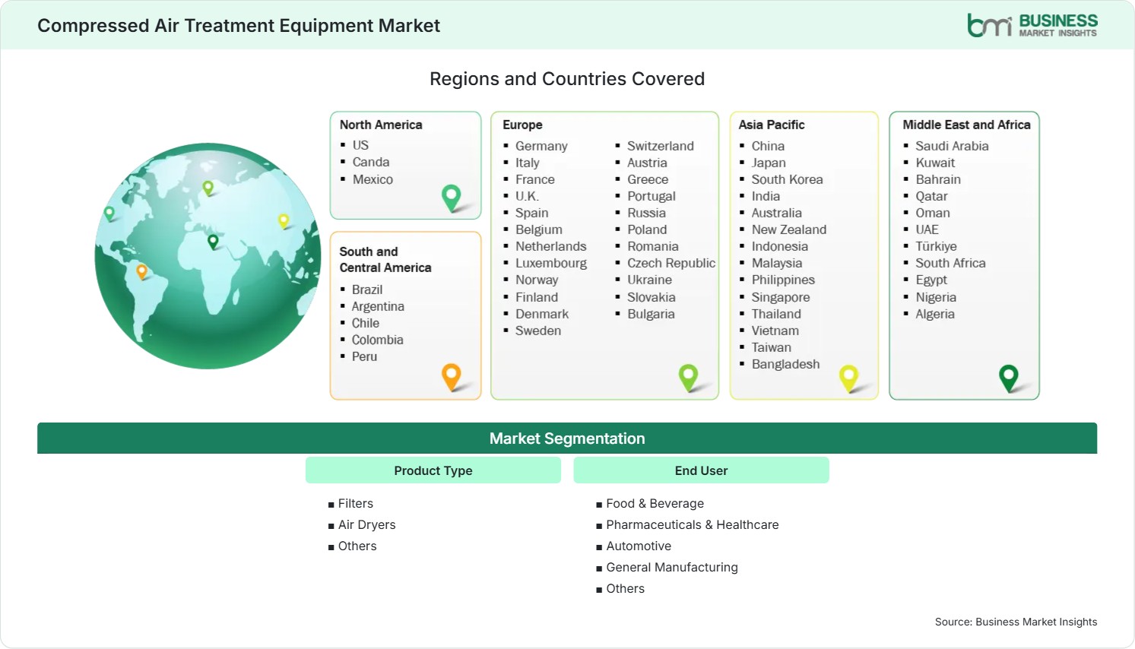Click UAE in the Middle East list
The height and width of the screenshot is (649, 1135).
click(x=927, y=230)
